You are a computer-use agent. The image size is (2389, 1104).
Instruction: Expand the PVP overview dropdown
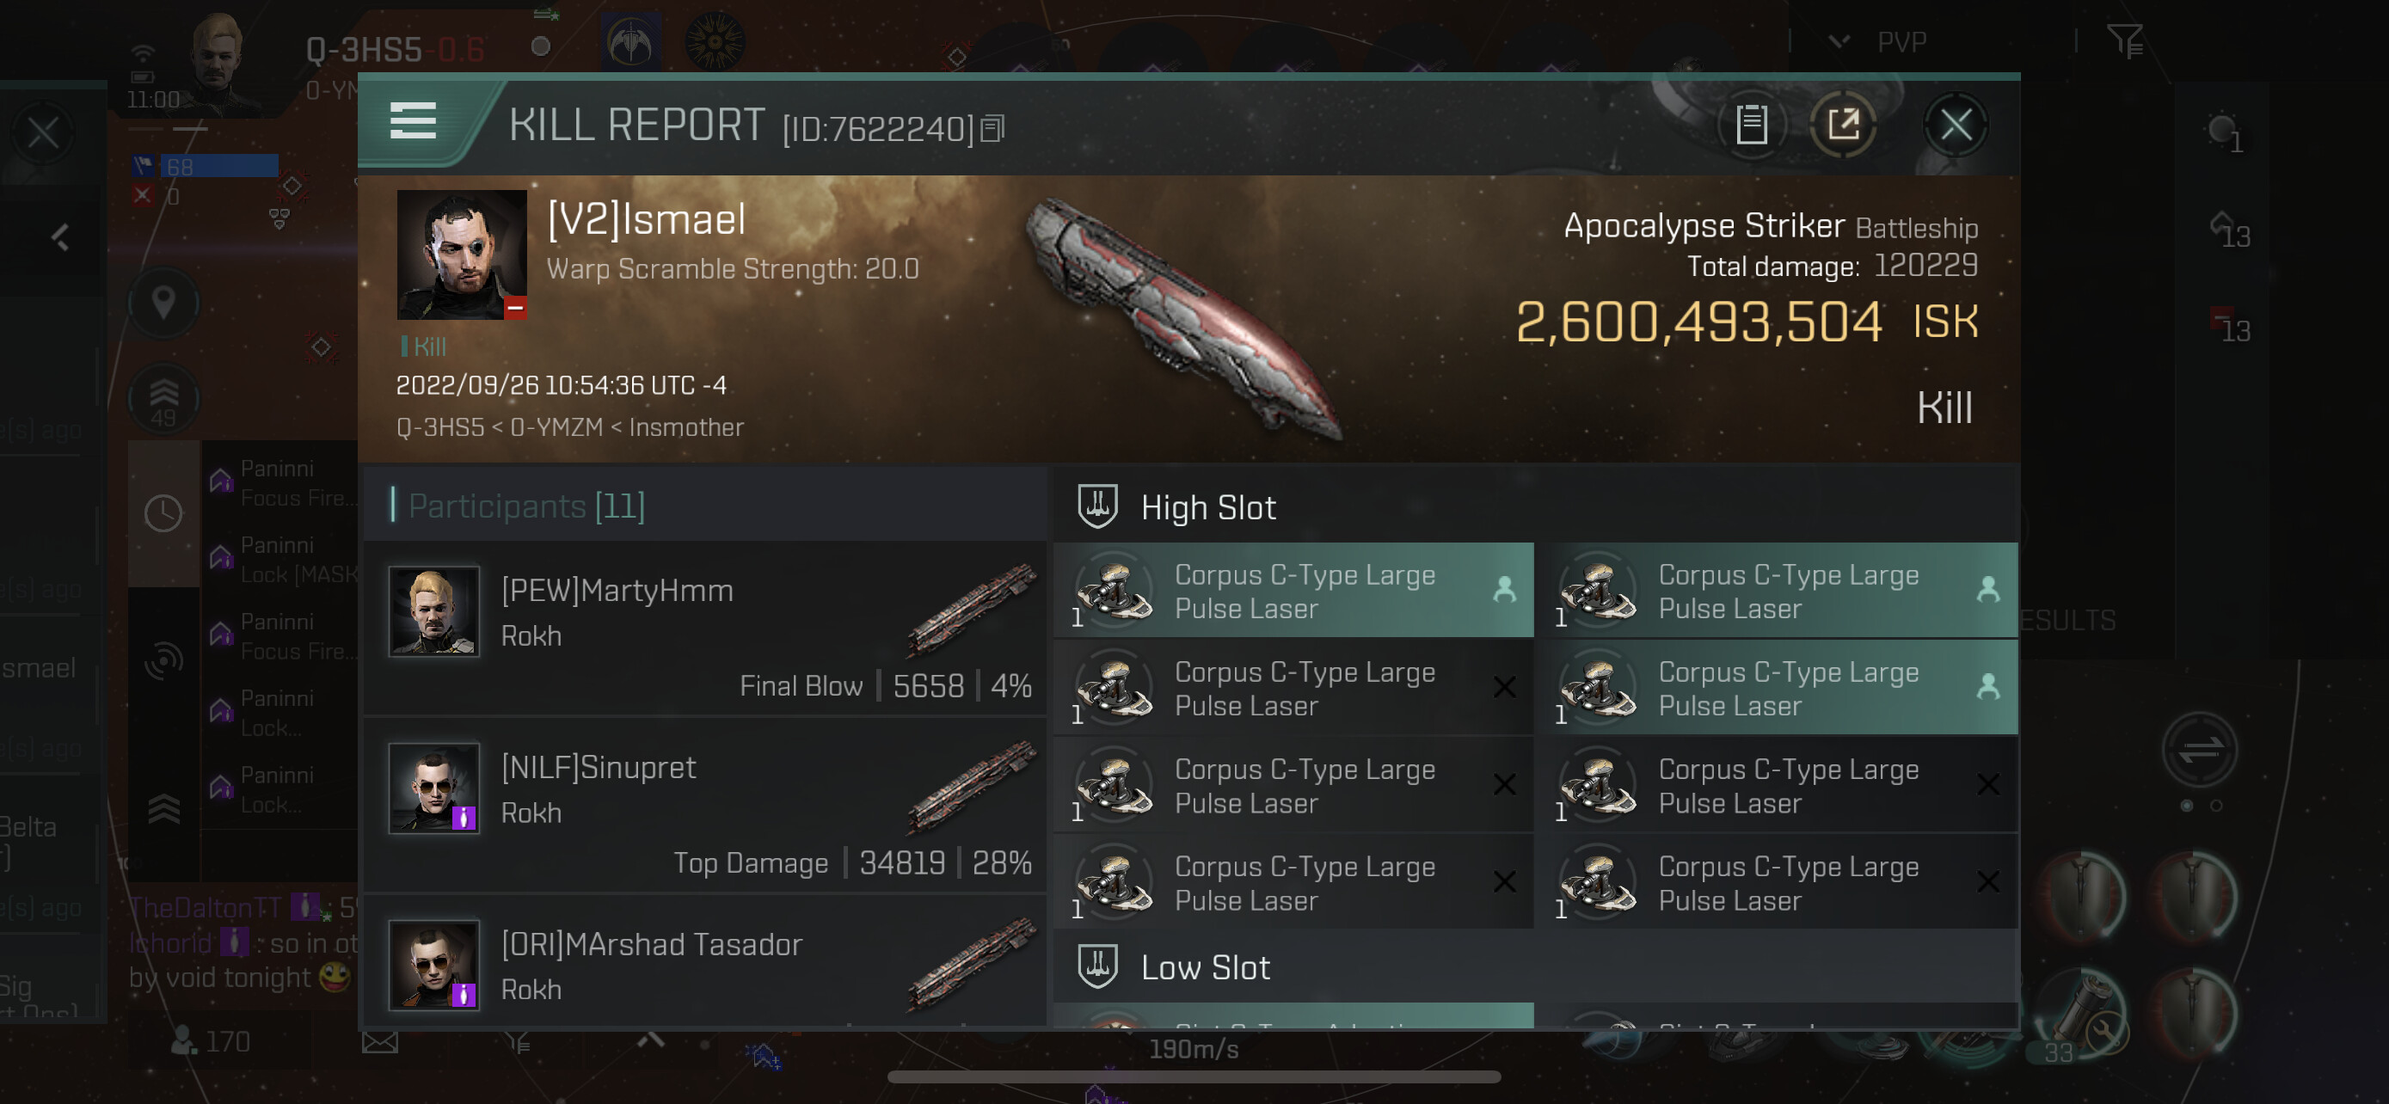1838,42
